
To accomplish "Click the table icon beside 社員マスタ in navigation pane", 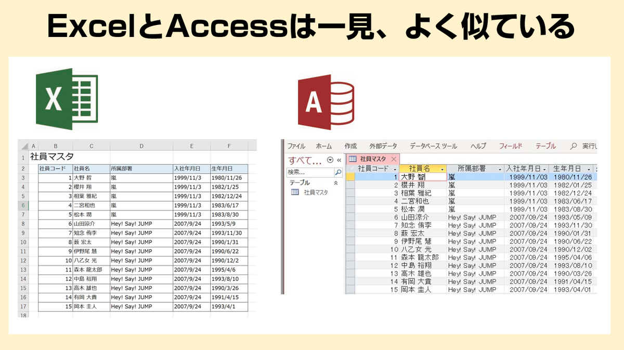I will click(x=295, y=192).
